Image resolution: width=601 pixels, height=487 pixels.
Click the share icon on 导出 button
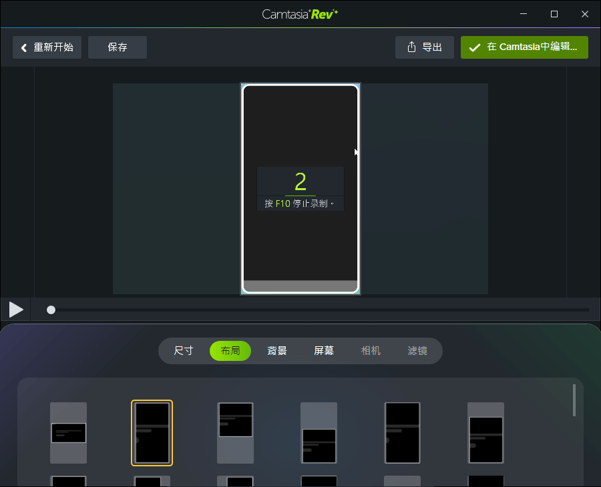(x=411, y=47)
